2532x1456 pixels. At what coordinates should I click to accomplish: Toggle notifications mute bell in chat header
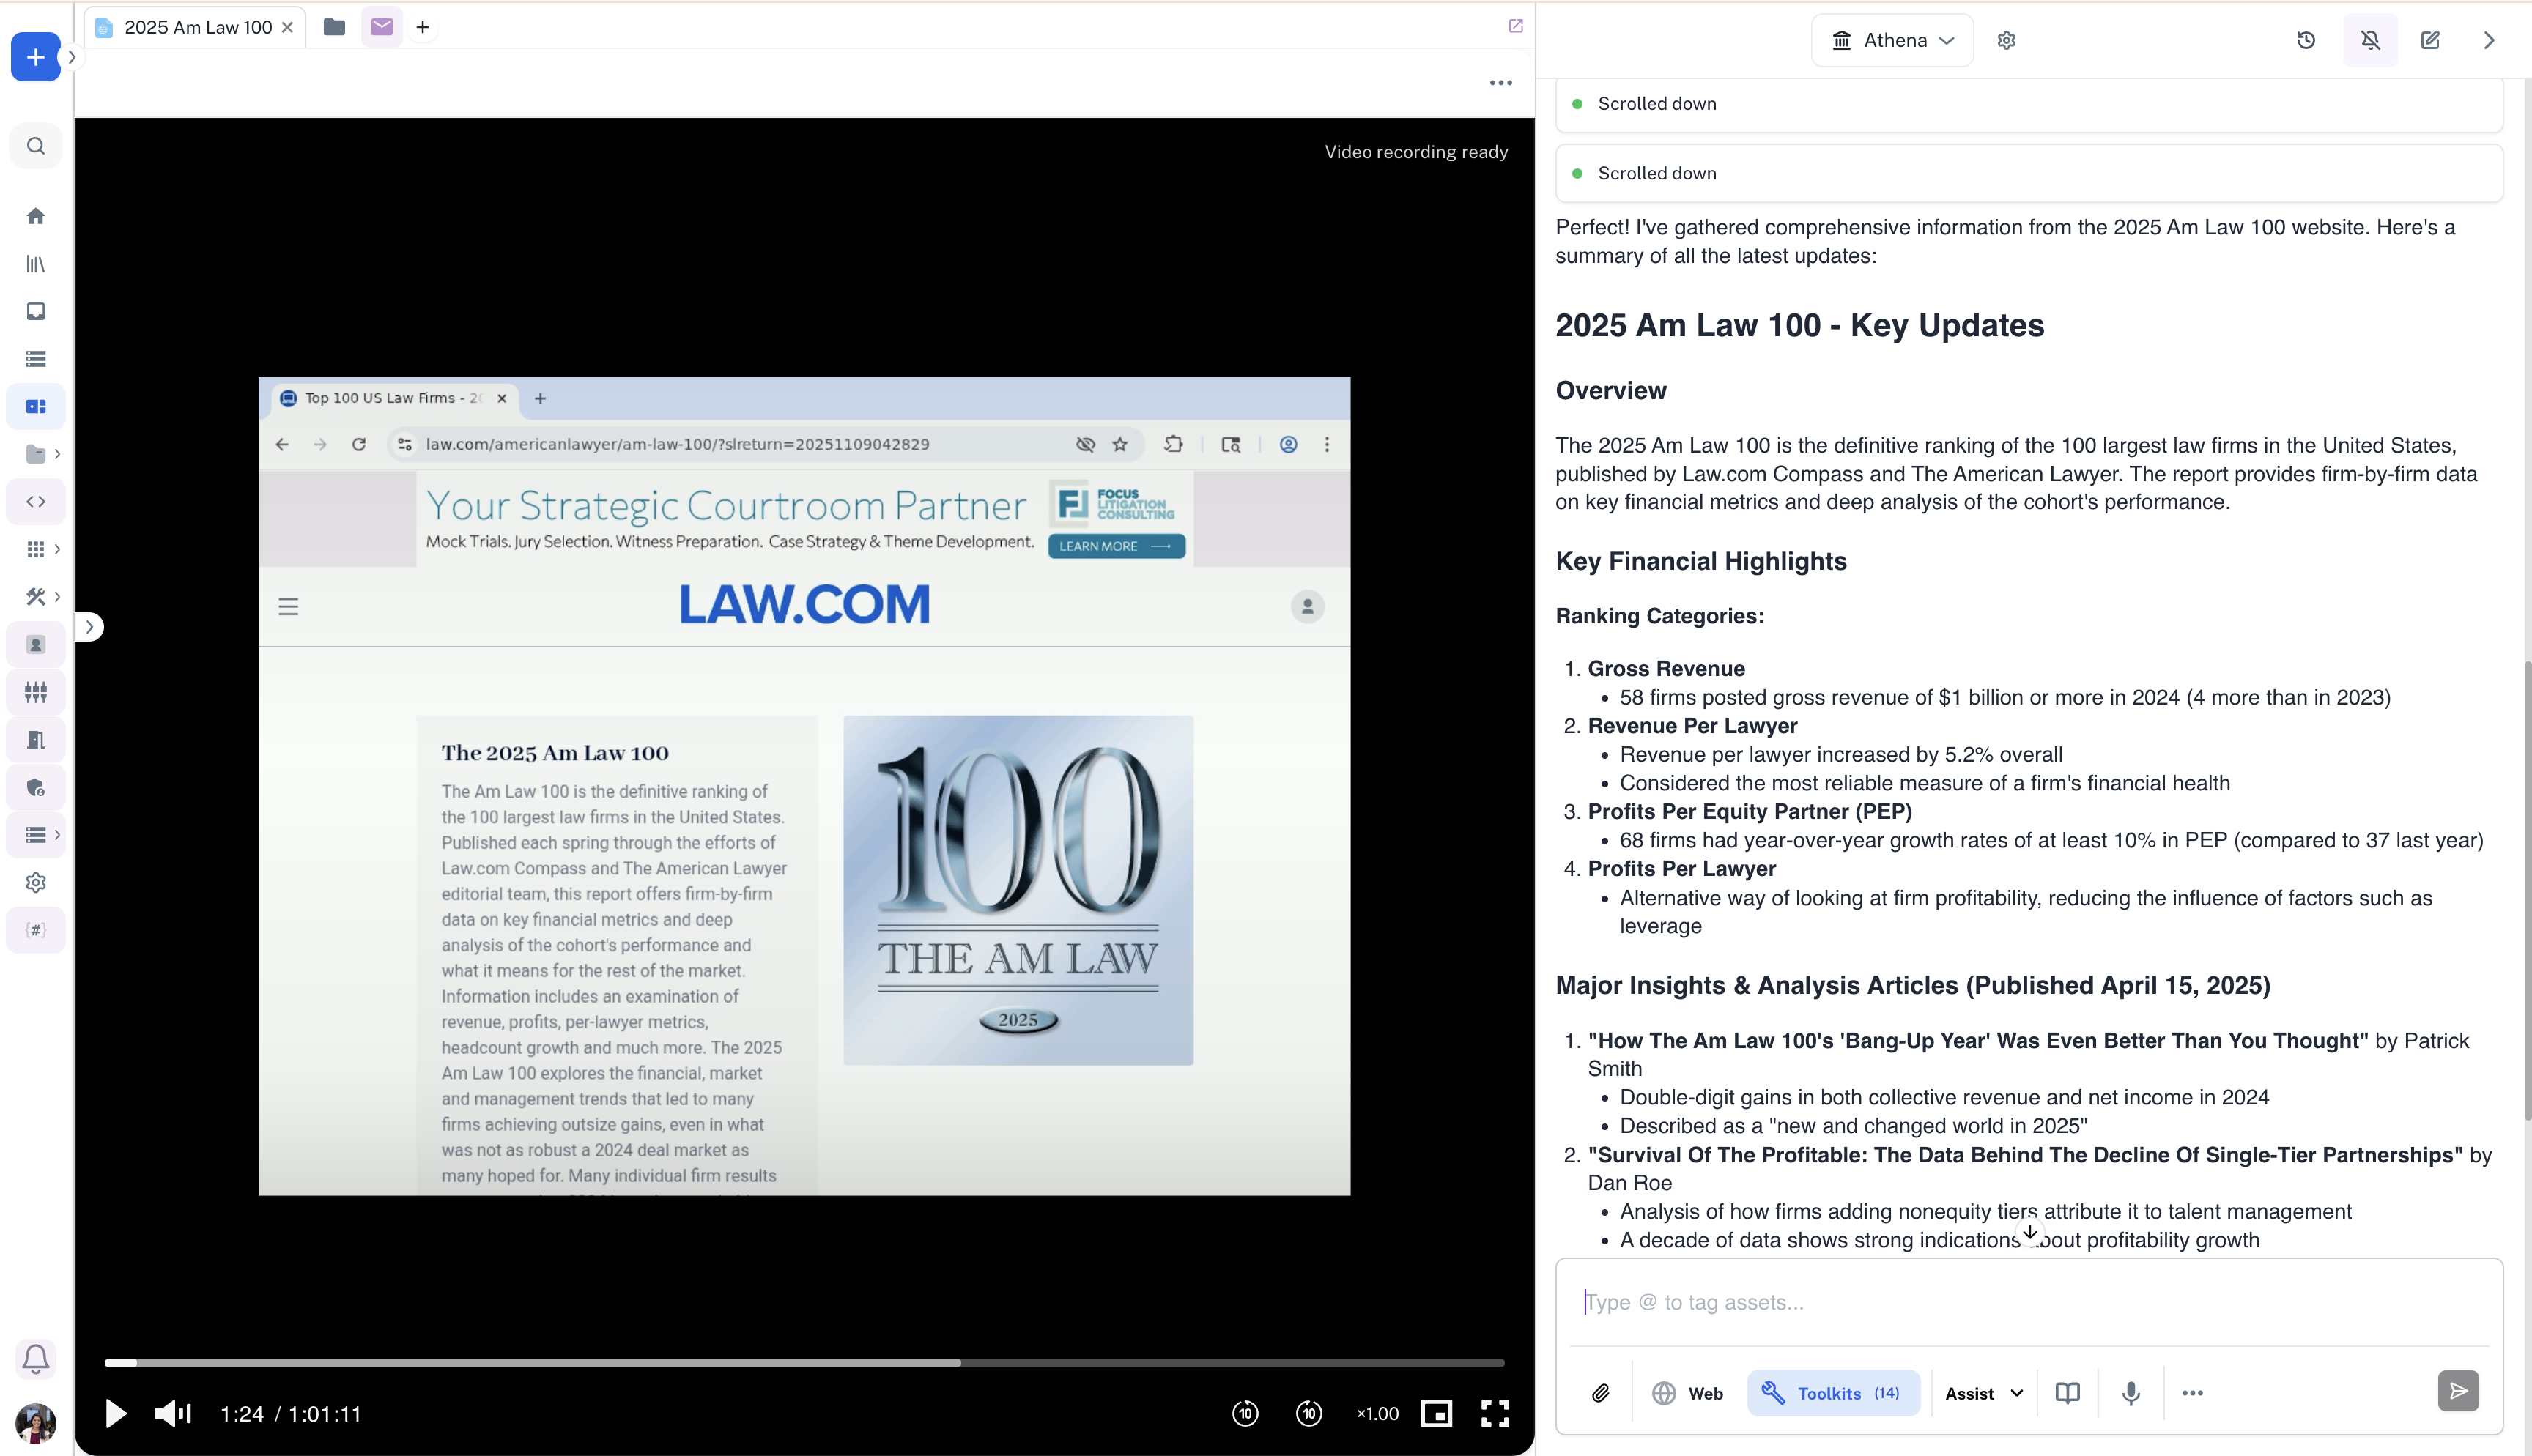(2370, 40)
